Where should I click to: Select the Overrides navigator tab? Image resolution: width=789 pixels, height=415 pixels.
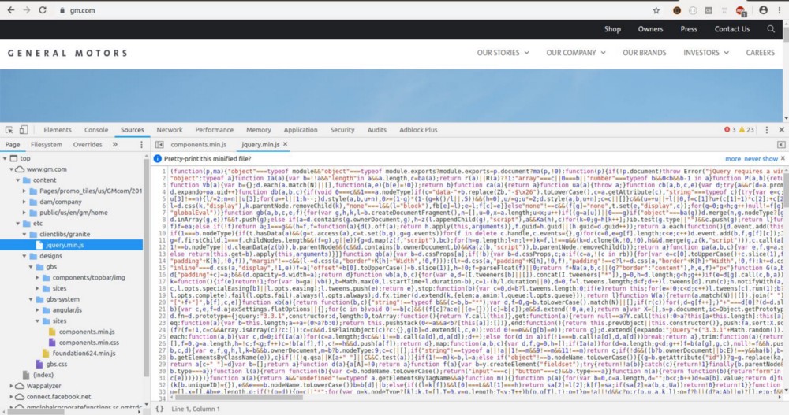click(x=88, y=145)
